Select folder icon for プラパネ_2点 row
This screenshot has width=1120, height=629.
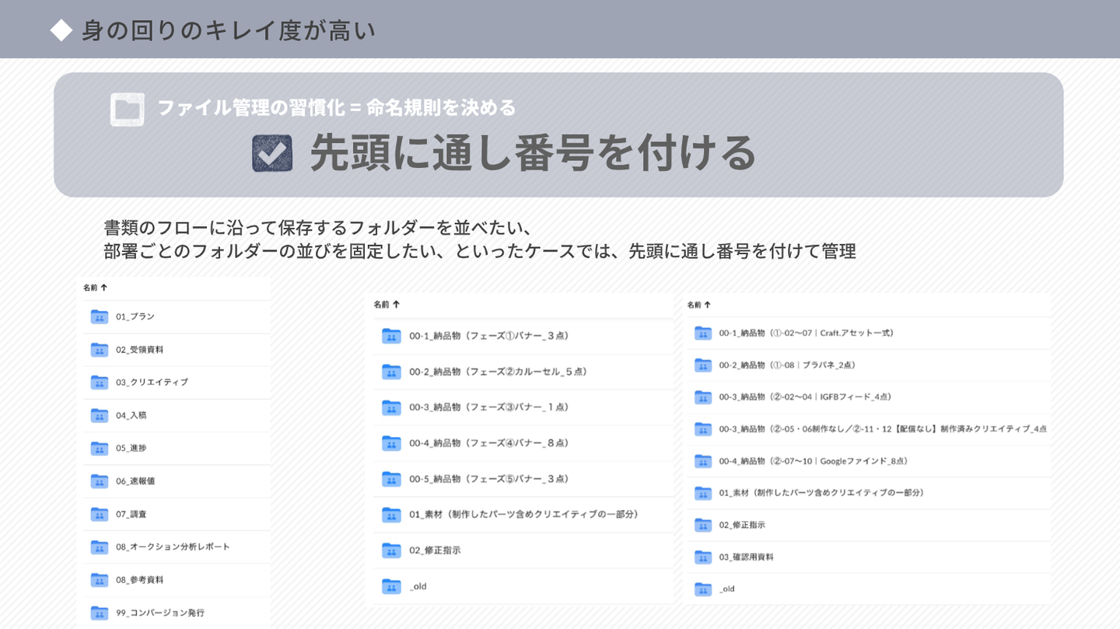point(703,365)
